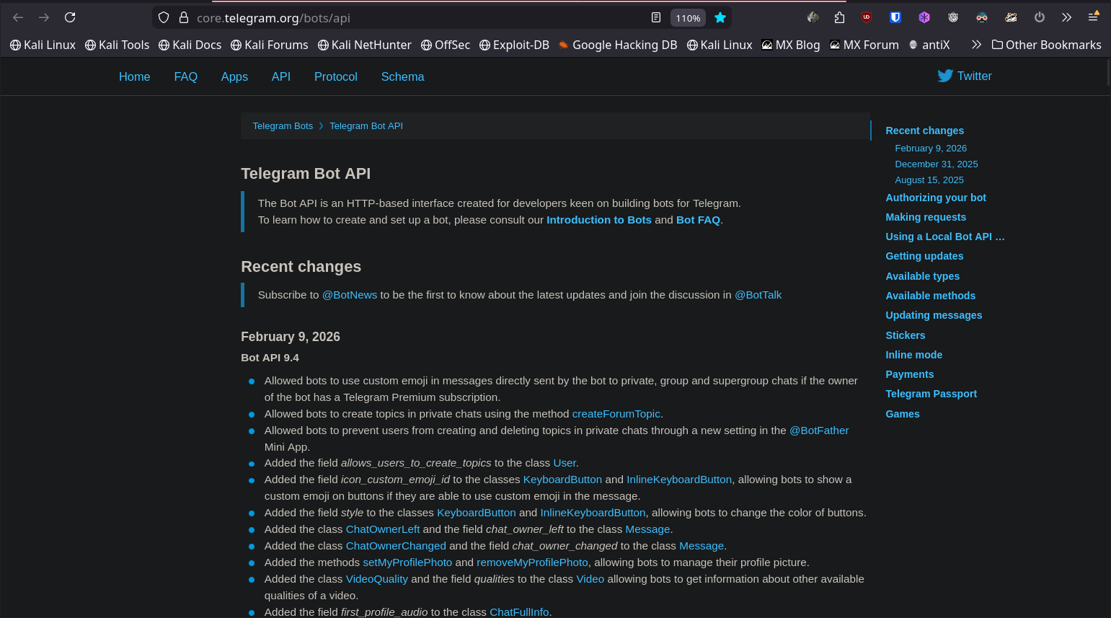Open the Other Bookmarks folder
Viewport: 1111px width, 618px height.
pos(1046,45)
